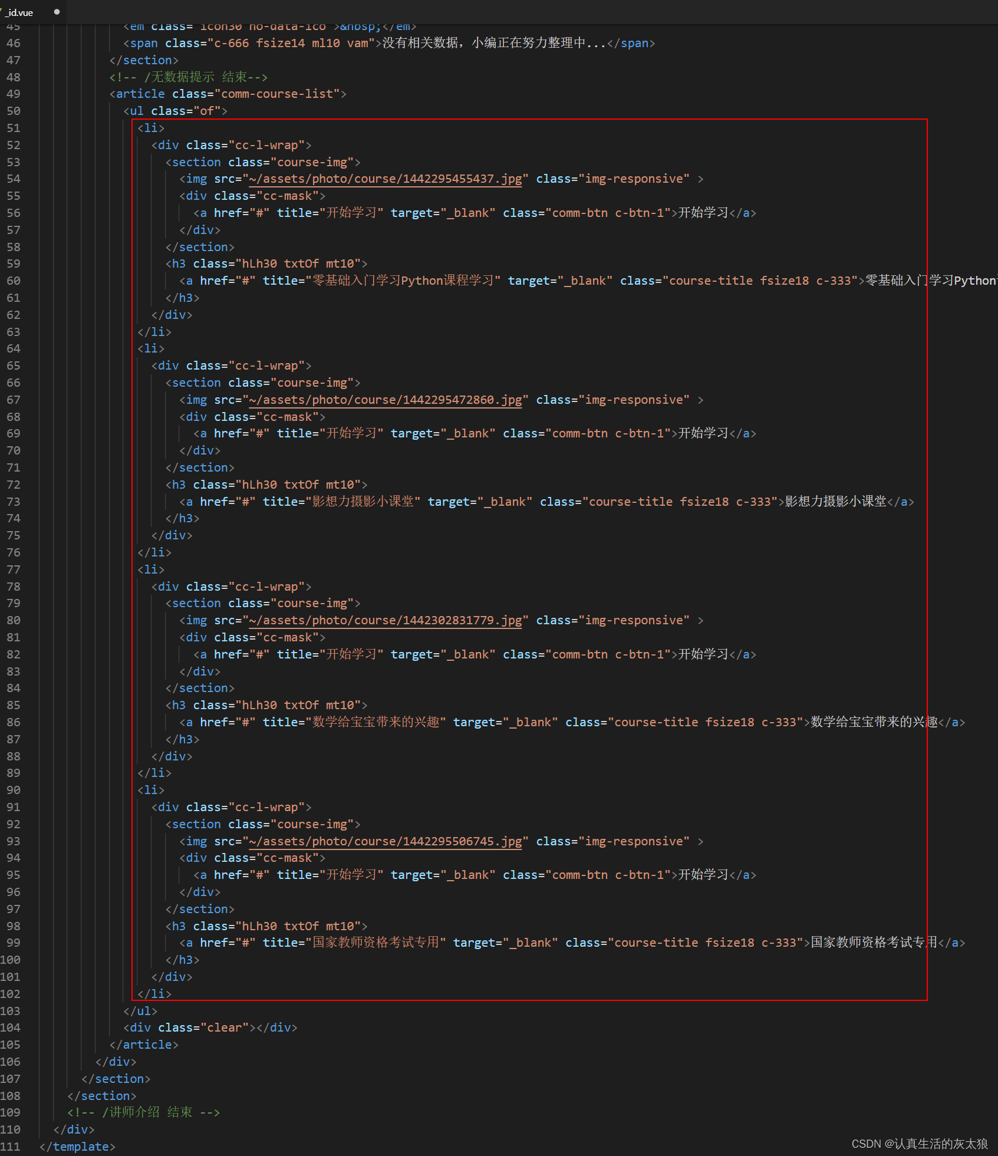Click the div class="clear" line
This screenshot has height=1156, width=998.
210,1027
